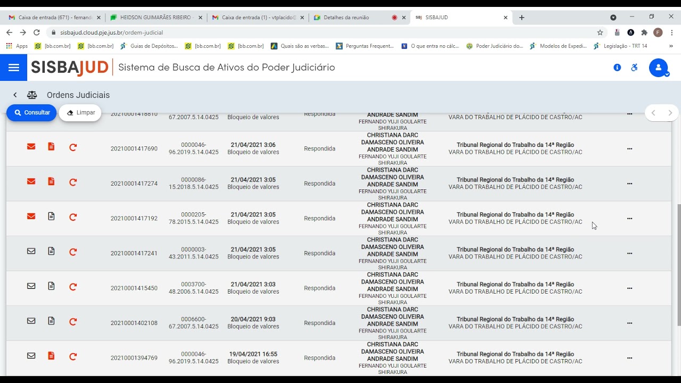
Task: Go to previous page of results
Action: click(653, 113)
